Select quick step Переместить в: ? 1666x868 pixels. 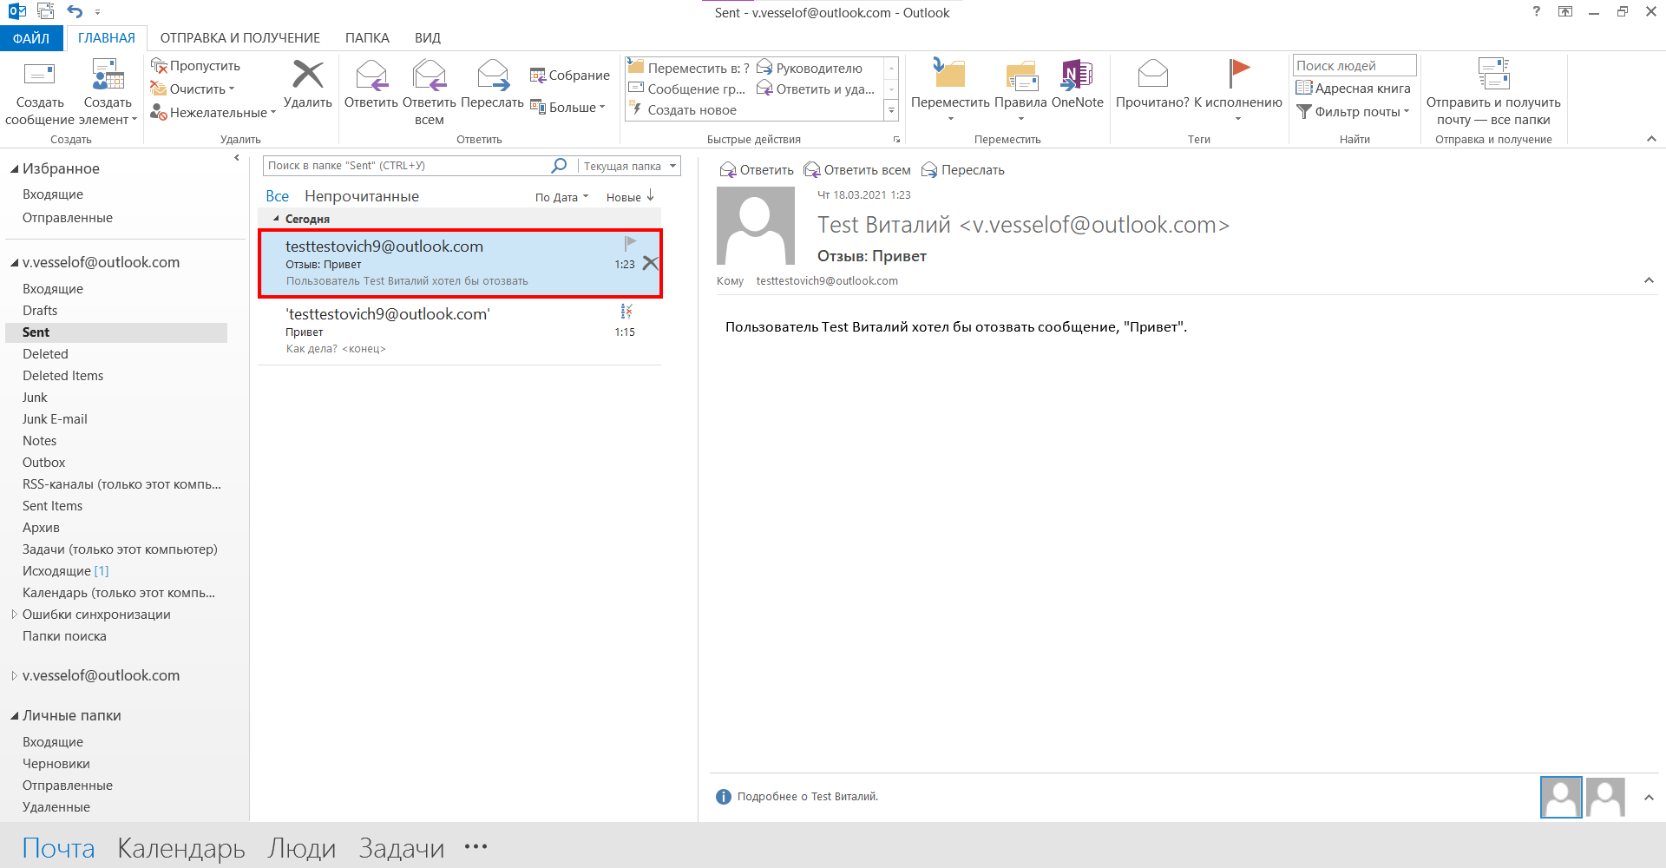689,68
